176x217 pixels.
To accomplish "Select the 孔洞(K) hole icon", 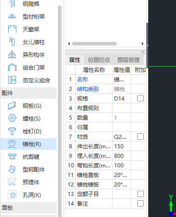I will pos(12,195).
